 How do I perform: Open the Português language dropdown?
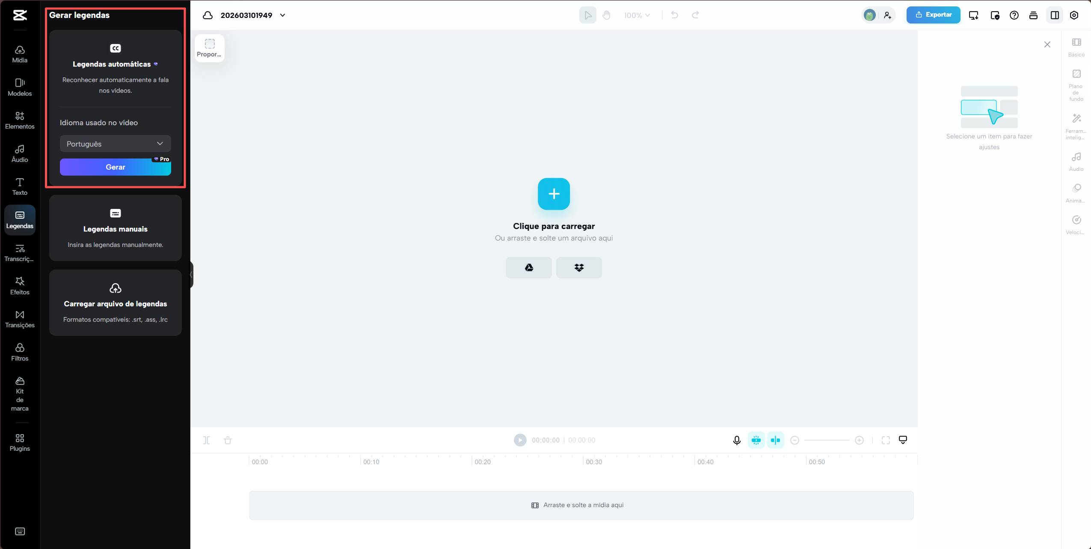[115, 144]
